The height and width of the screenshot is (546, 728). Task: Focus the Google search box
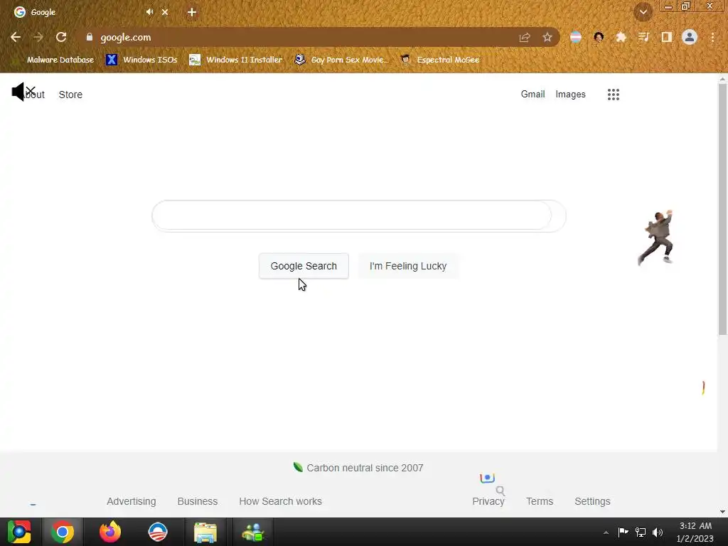[x=359, y=216]
